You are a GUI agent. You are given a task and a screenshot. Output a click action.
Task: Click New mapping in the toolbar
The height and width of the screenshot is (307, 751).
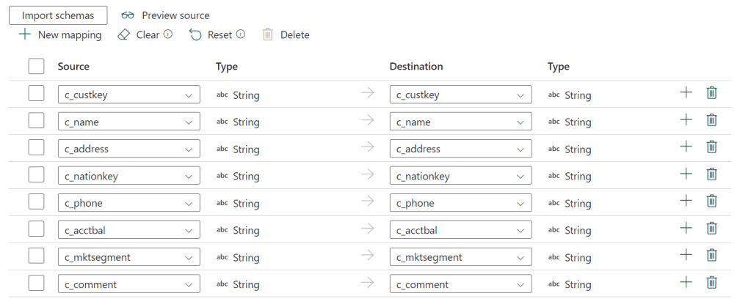click(x=60, y=34)
